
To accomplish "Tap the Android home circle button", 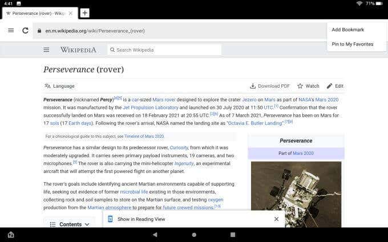I will pos(194,235).
